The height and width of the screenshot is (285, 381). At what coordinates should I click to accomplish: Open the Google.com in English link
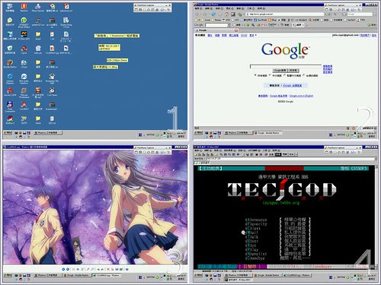(301, 96)
